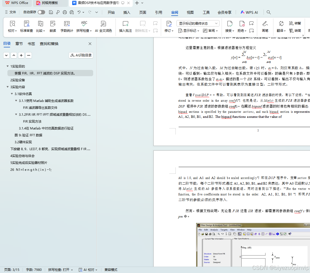Click the Print icon in quick access toolbar
This screenshot has height=273, width=310.
click(65, 12)
